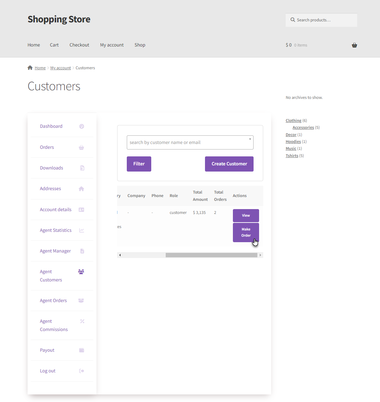Click the Payout wallet icon
This screenshot has height=402, width=380.
[x=82, y=350]
